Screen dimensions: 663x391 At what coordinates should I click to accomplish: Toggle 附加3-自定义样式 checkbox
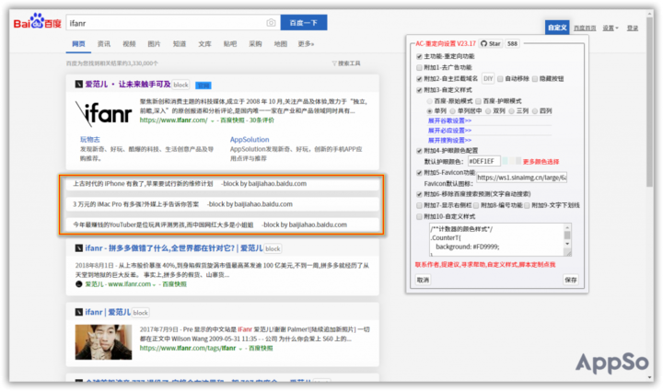(x=420, y=90)
